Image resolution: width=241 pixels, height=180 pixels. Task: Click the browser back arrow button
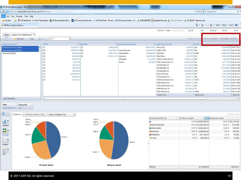tap(2, 11)
